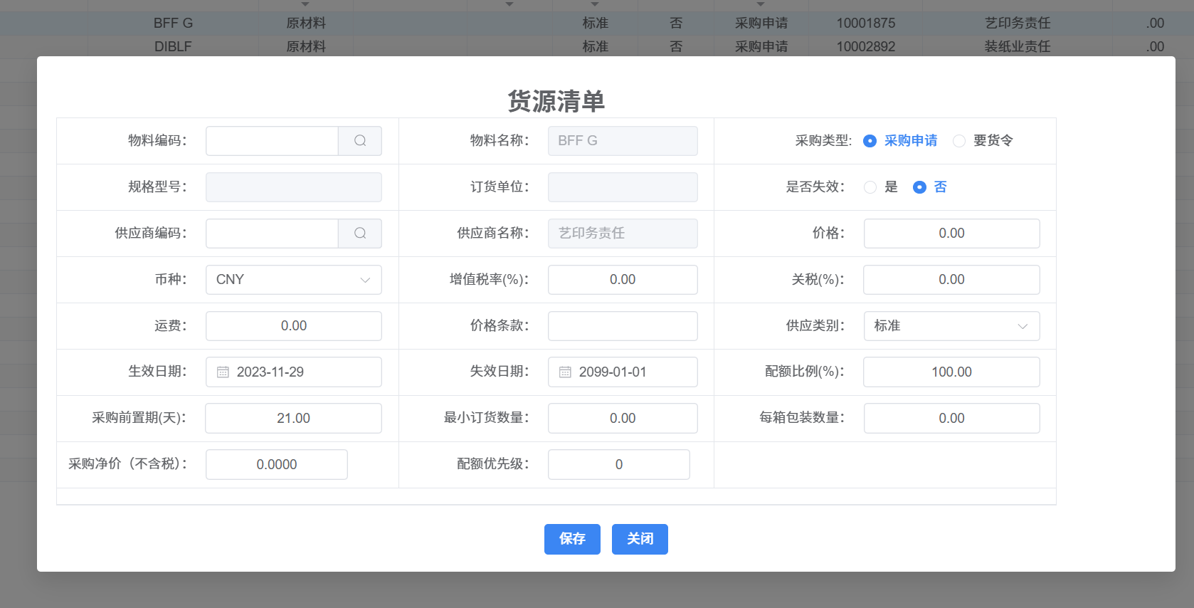Focus the 增值税率(%) input

623,280
